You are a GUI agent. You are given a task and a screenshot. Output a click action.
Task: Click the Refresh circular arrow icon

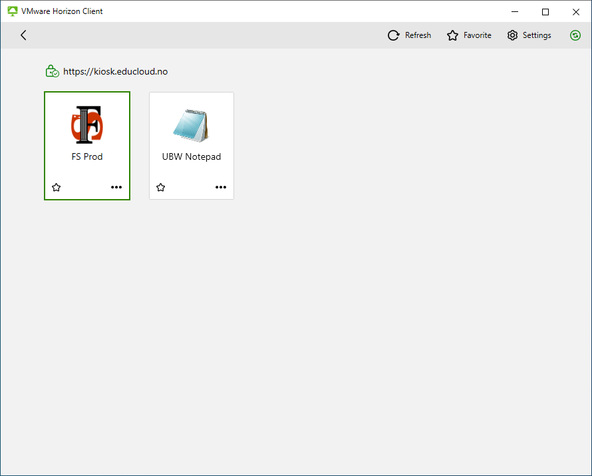pos(393,35)
